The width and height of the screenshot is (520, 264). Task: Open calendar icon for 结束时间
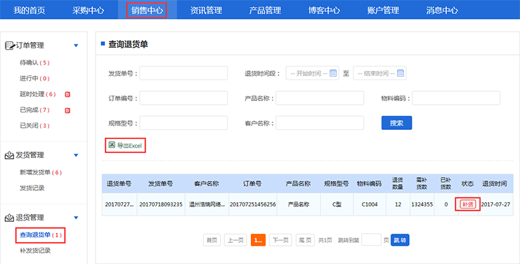401,73
